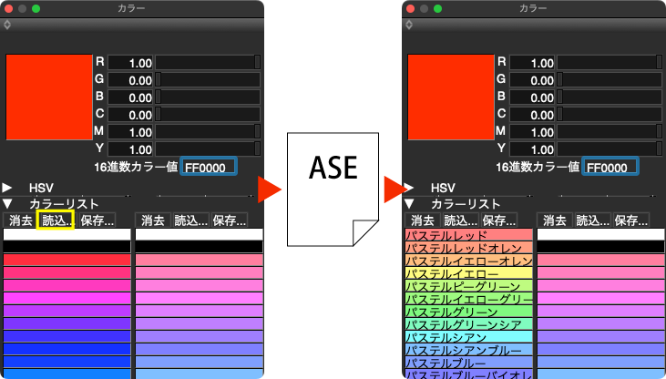The image size is (666, 379).
Task: Click the hex color field in left panel
Action: click(210, 167)
